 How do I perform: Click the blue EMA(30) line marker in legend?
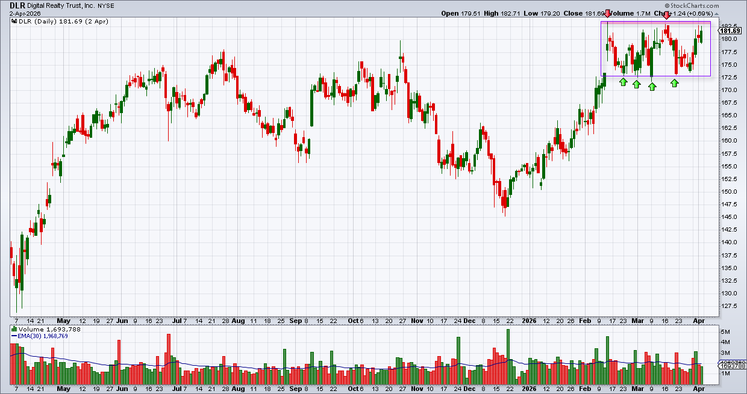[x=14, y=336]
